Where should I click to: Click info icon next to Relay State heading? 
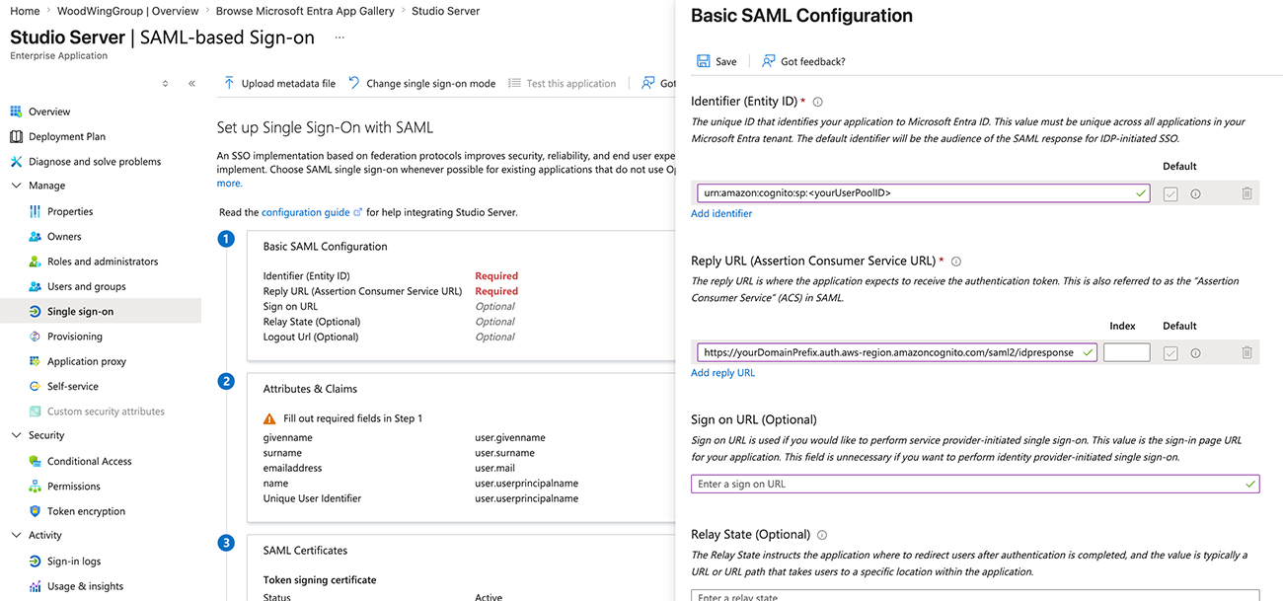coord(821,535)
